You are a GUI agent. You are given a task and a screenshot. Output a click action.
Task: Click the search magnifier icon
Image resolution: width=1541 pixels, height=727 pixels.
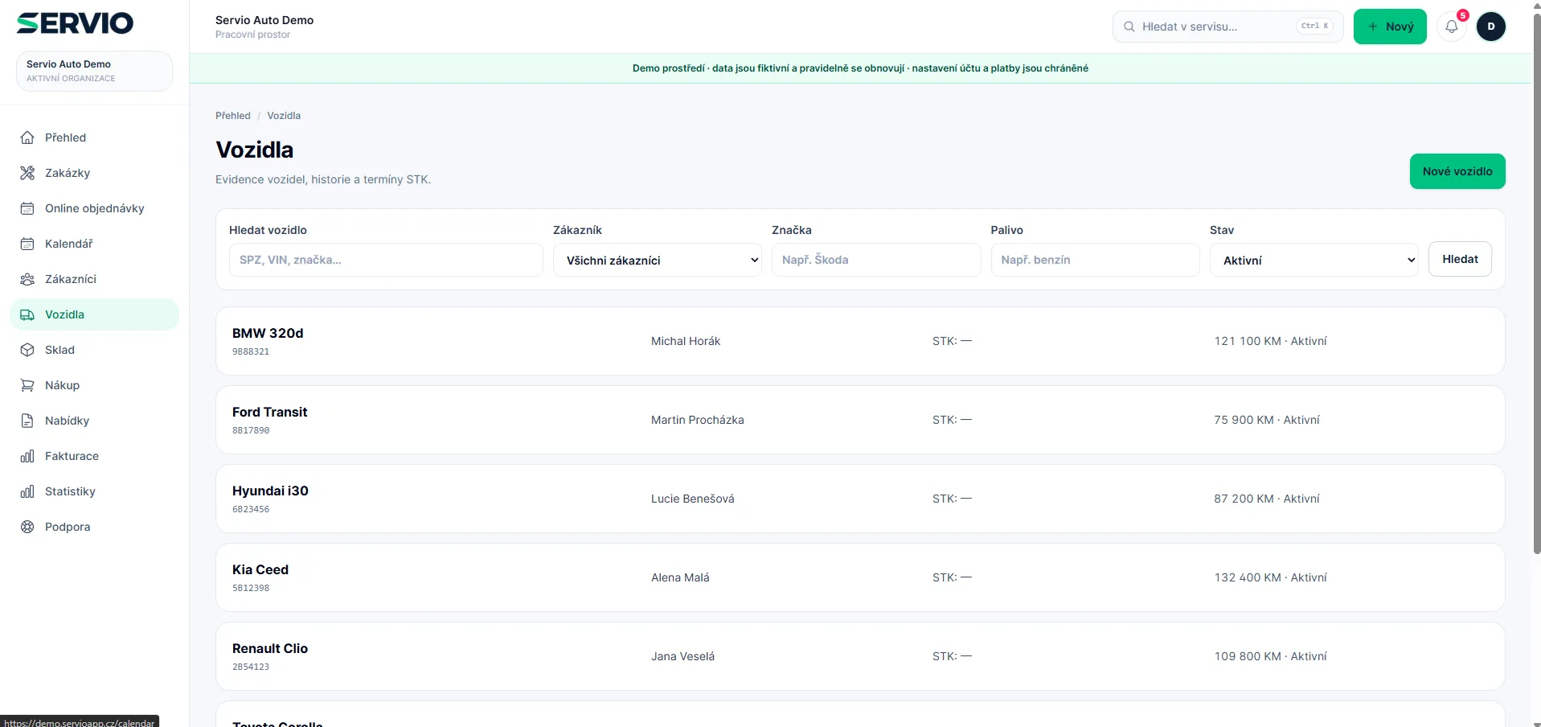(x=1129, y=27)
